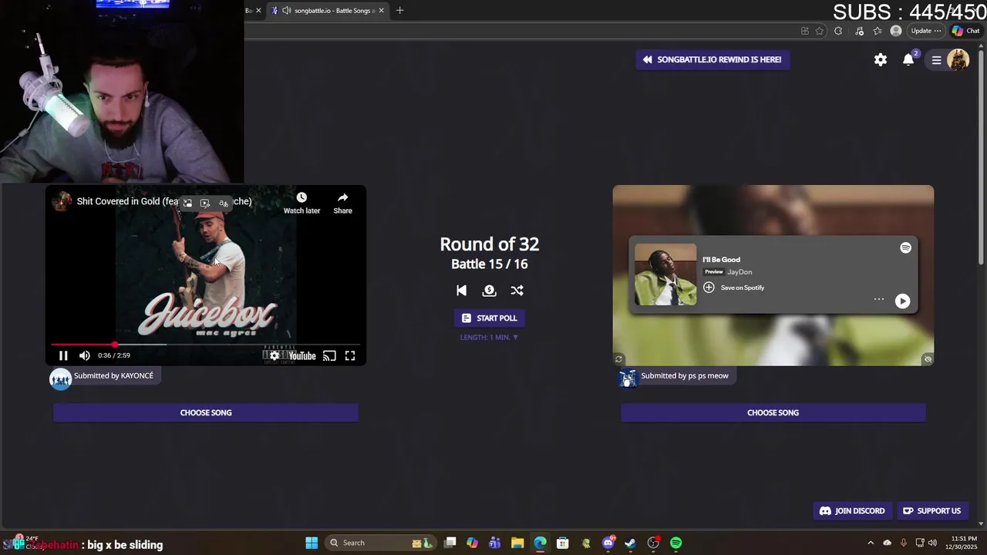Screen dimensions: 987x555
Task: Click the coin icon under Battle 15 / 16
Action: [x=489, y=291]
